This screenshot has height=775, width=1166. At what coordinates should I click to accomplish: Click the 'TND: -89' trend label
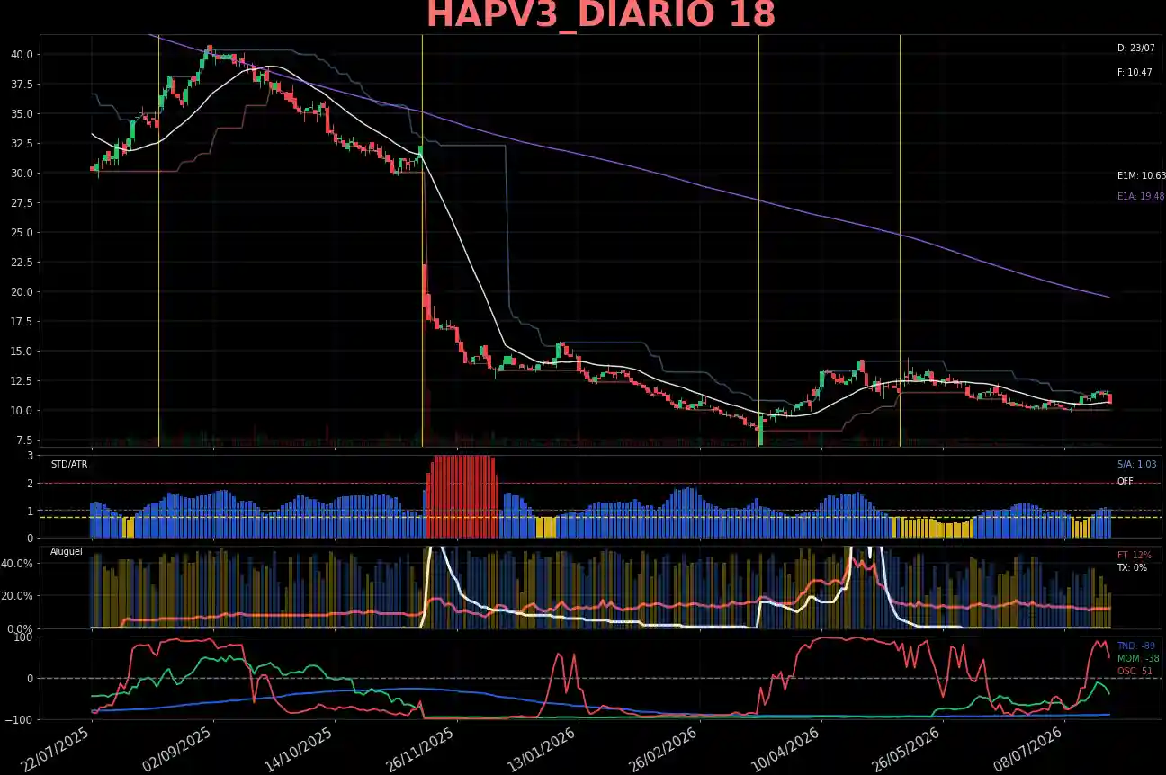1135,646
